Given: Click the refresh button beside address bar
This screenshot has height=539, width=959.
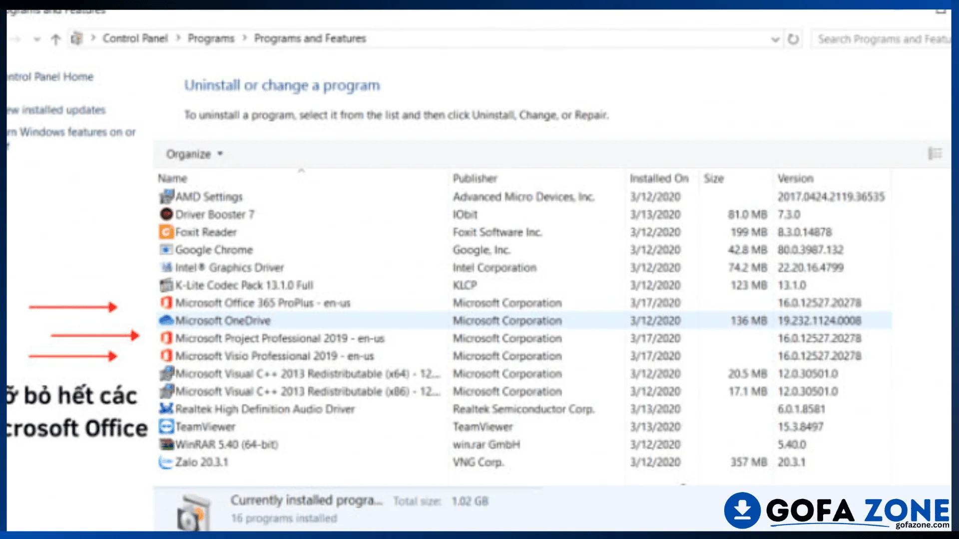Looking at the screenshot, I should click(x=793, y=39).
